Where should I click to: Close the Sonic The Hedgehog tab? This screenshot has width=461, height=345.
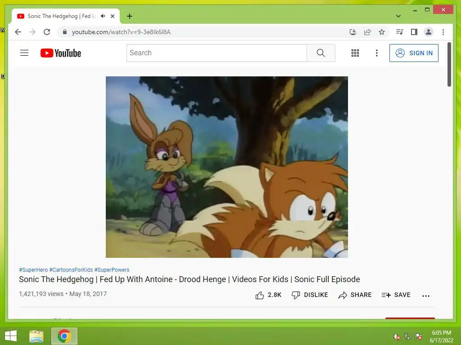[x=113, y=16]
